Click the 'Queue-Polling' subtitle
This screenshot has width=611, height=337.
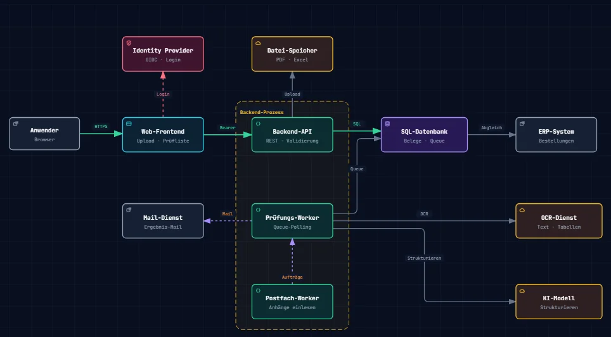tap(292, 227)
